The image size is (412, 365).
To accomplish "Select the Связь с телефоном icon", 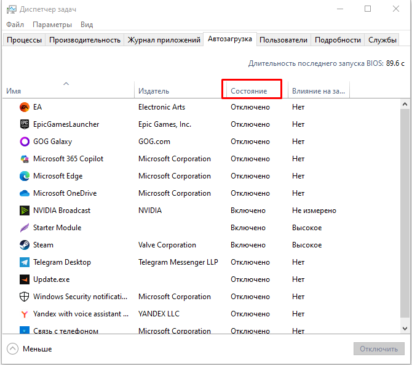I will click(25, 330).
